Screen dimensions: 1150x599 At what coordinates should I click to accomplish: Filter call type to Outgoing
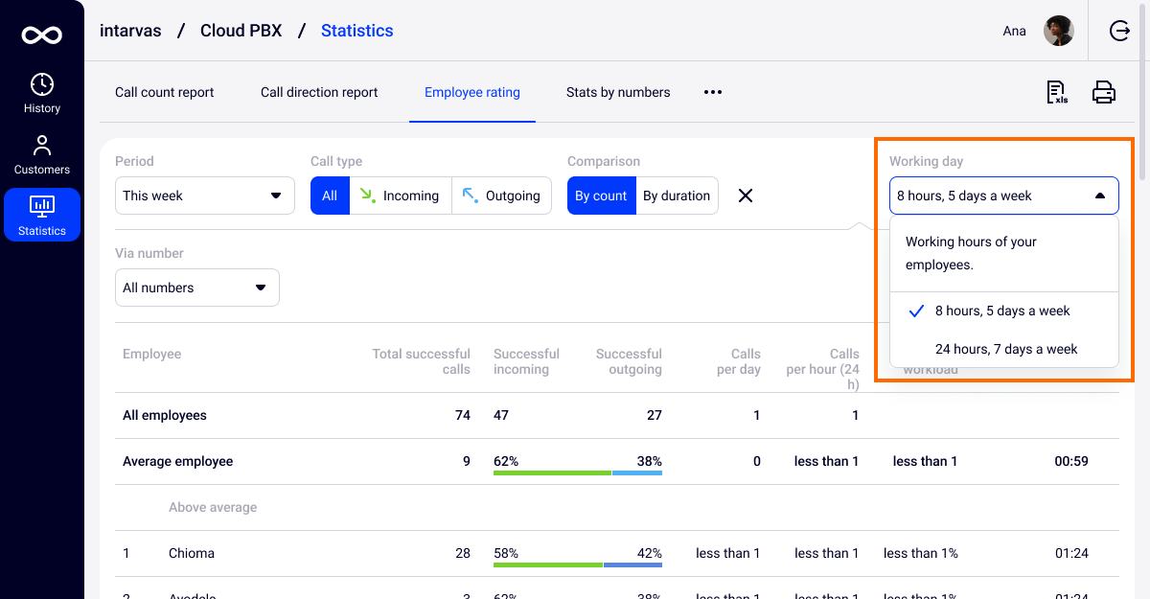(501, 196)
